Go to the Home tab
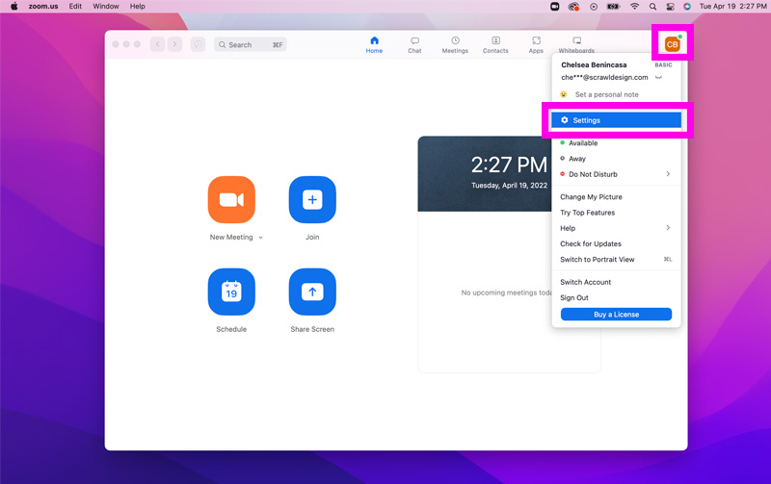Image resolution: width=771 pixels, height=484 pixels. (x=374, y=44)
